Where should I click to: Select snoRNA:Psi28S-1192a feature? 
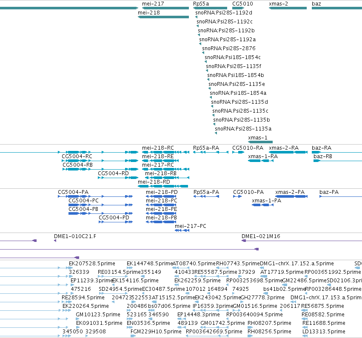[227, 40]
